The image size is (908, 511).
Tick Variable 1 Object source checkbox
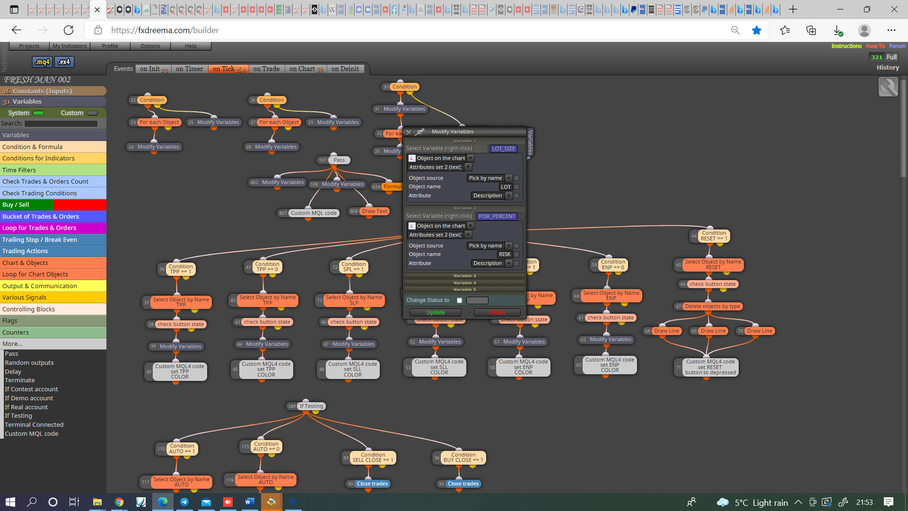pyautogui.click(x=516, y=178)
